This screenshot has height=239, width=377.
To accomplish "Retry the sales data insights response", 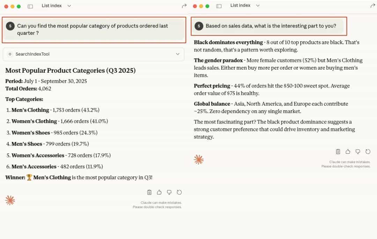I will pyautogui.click(x=368, y=151).
